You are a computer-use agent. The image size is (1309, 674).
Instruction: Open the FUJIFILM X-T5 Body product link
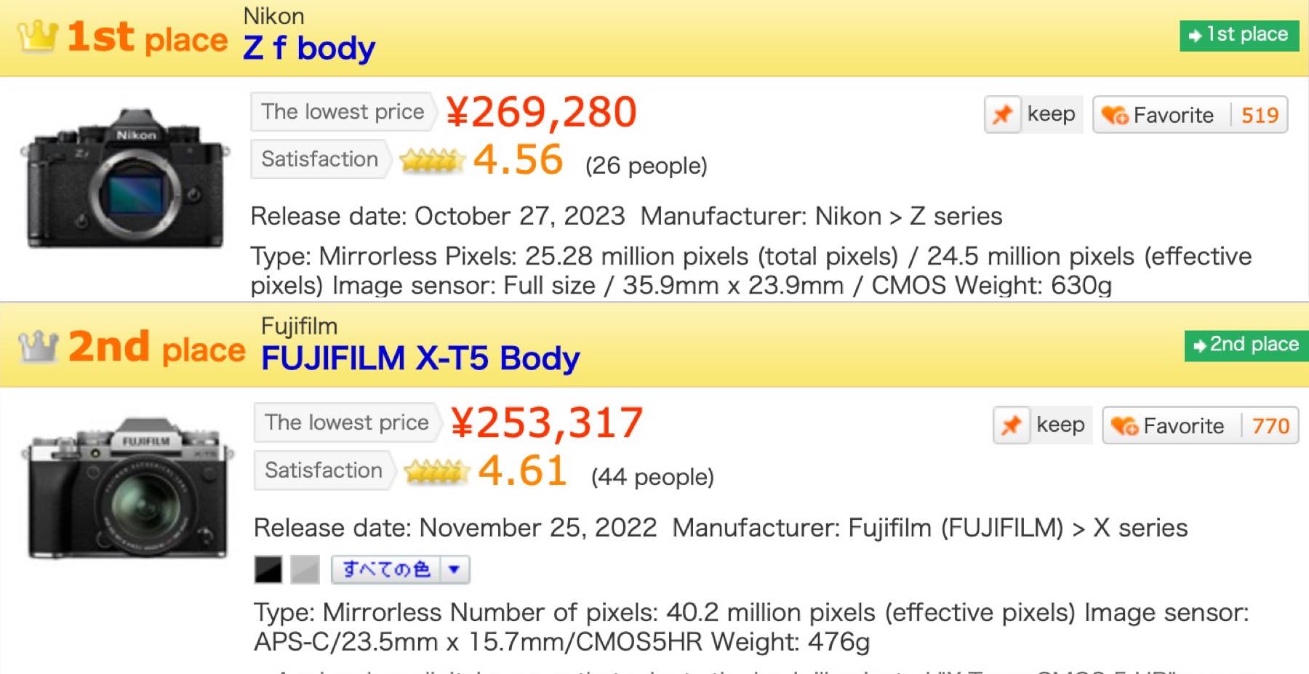[420, 358]
